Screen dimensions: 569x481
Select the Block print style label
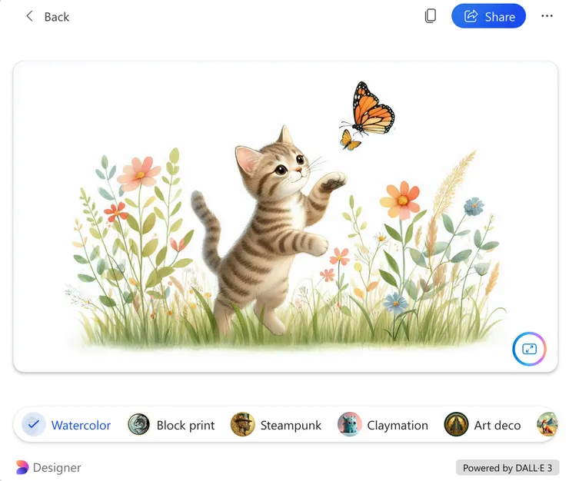pyautogui.click(x=185, y=425)
